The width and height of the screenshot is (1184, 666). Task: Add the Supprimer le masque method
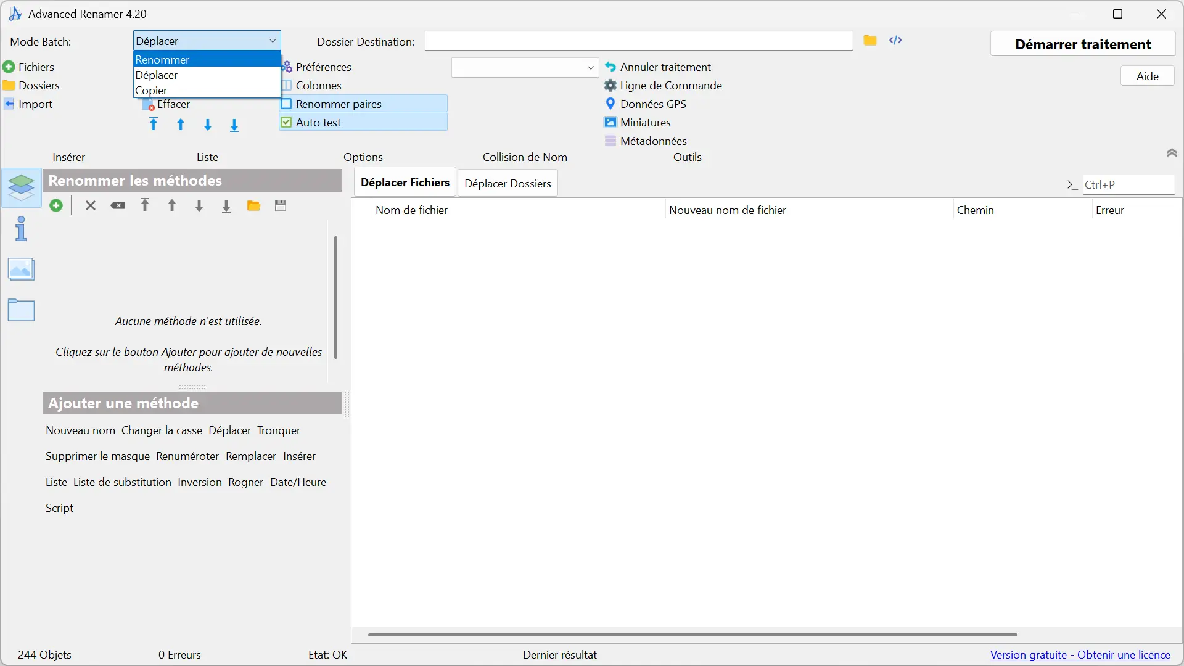(x=97, y=456)
